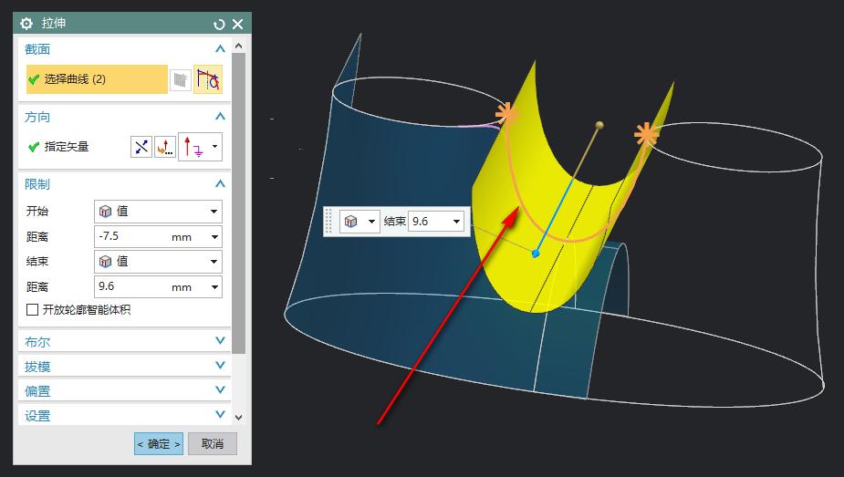Click the grip handle of the viewport input box

click(x=328, y=221)
